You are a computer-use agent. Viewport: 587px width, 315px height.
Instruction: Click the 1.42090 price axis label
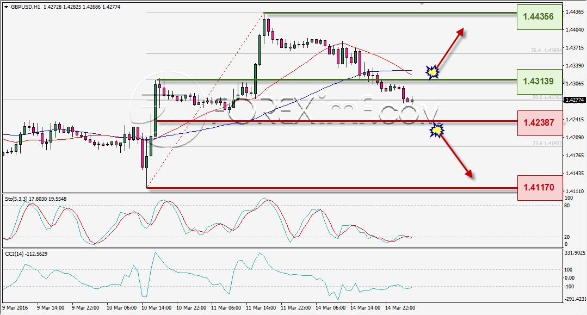(574, 138)
